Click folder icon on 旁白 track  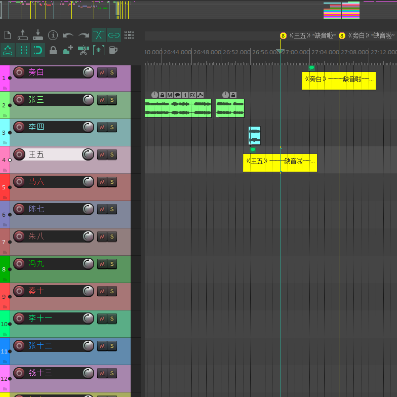(5, 88)
